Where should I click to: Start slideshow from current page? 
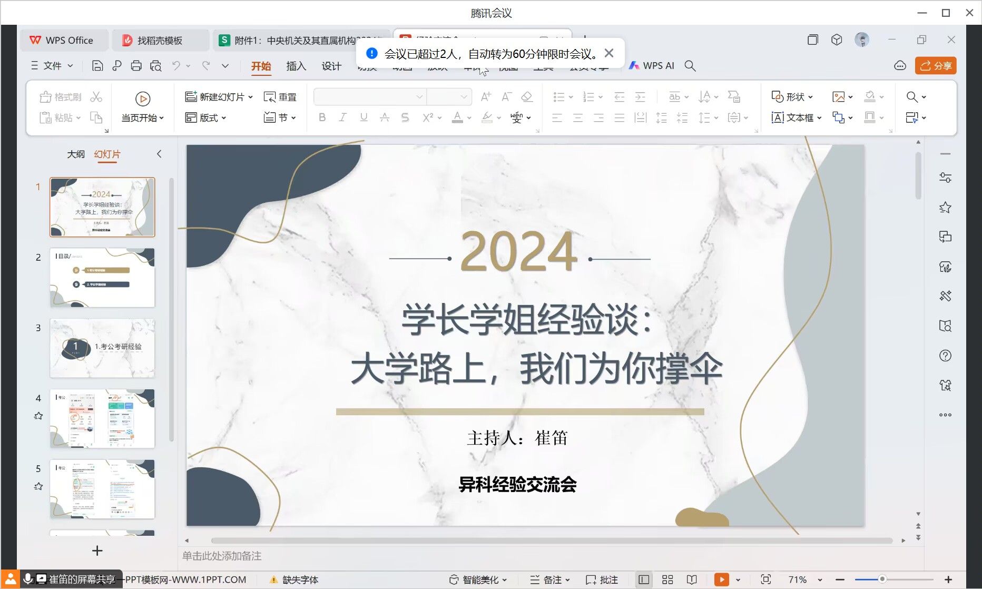[142, 107]
